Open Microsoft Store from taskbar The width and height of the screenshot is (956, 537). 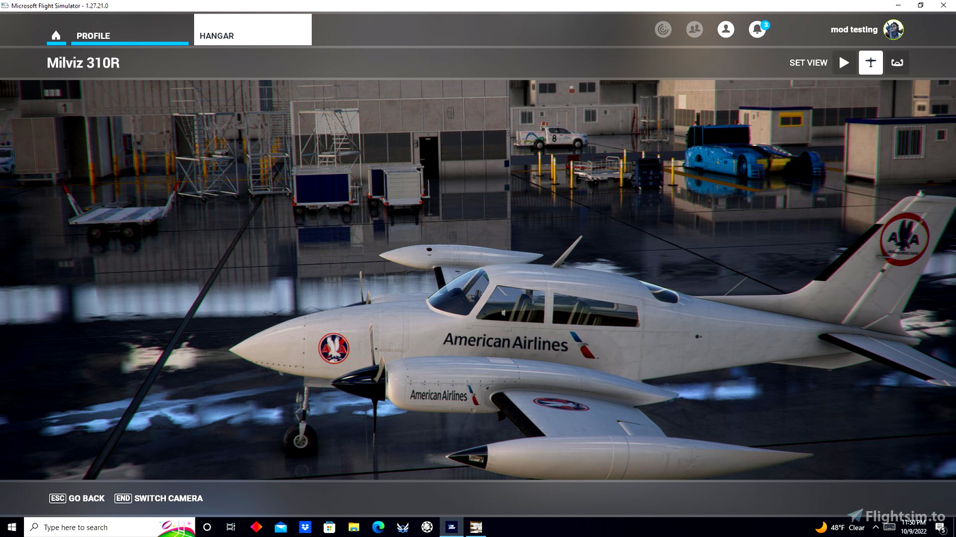329,527
